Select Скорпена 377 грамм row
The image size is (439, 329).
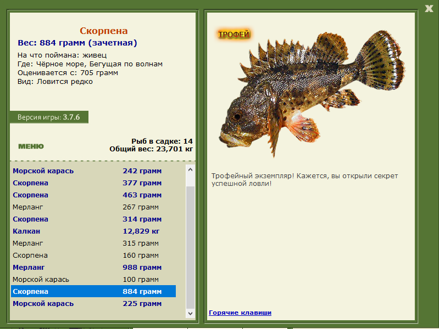pos(93,183)
